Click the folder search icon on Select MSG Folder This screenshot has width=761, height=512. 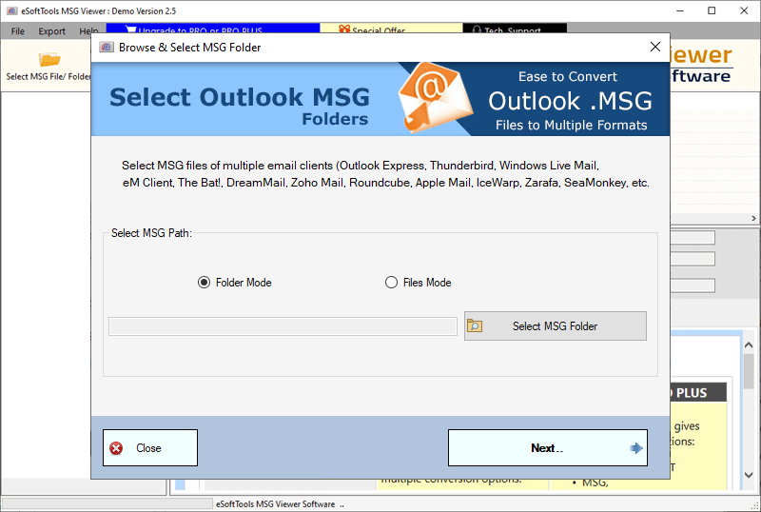pyautogui.click(x=474, y=326)
